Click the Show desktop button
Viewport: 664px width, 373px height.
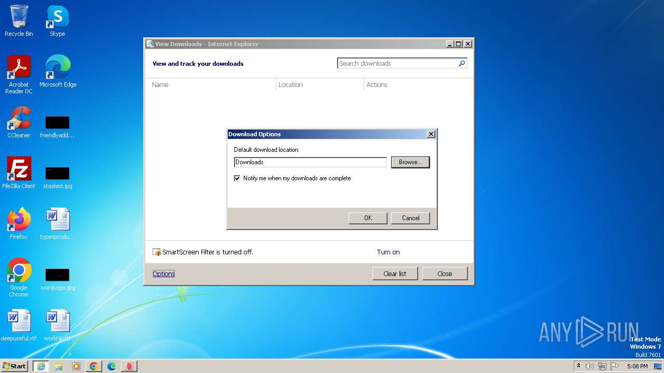coord(658,366)
